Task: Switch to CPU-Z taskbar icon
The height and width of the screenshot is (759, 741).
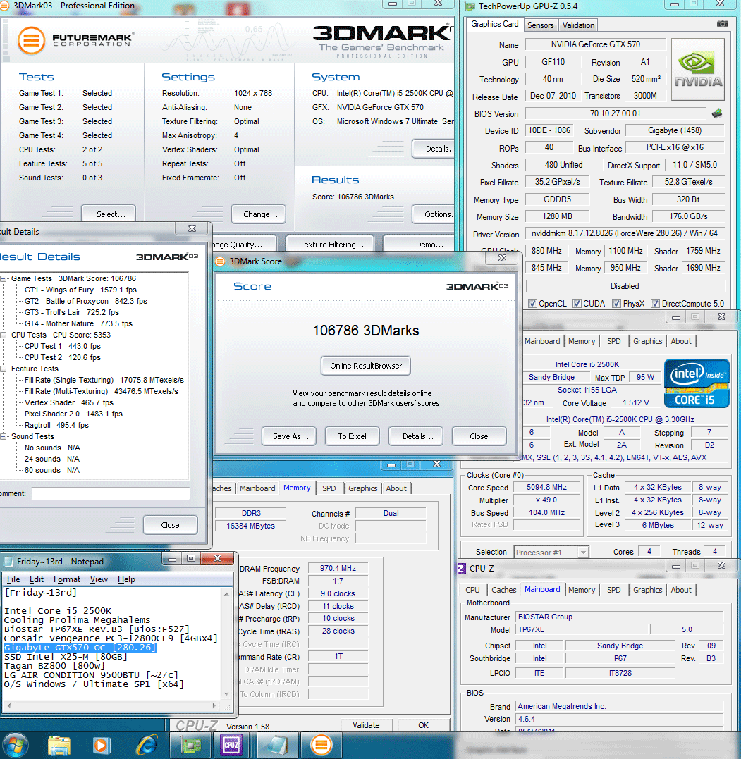Action: pyautogui.click(x=231, y=746)
